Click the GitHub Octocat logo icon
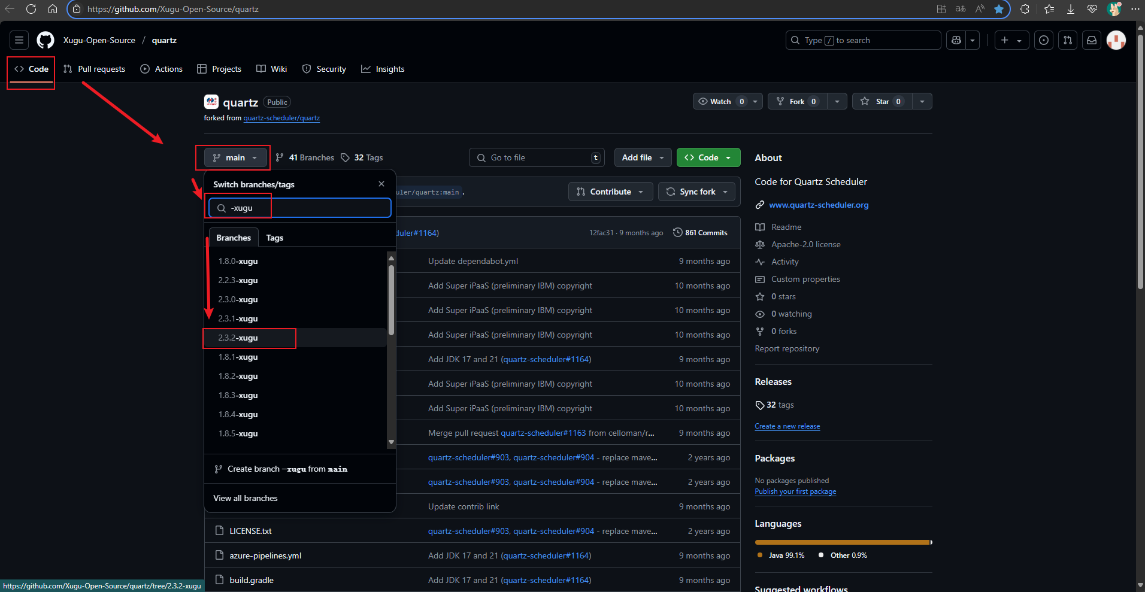 tap(46, 40)
